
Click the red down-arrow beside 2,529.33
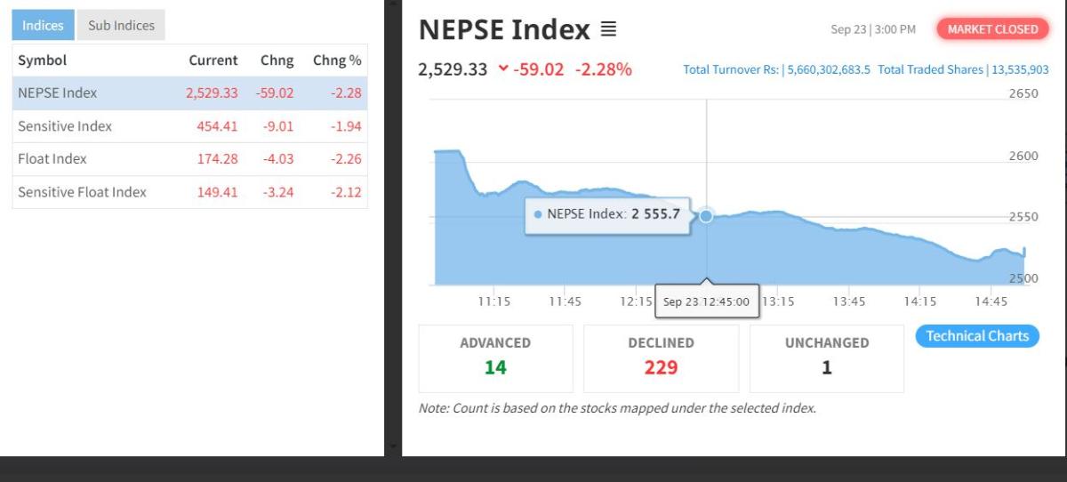point(503,68)
